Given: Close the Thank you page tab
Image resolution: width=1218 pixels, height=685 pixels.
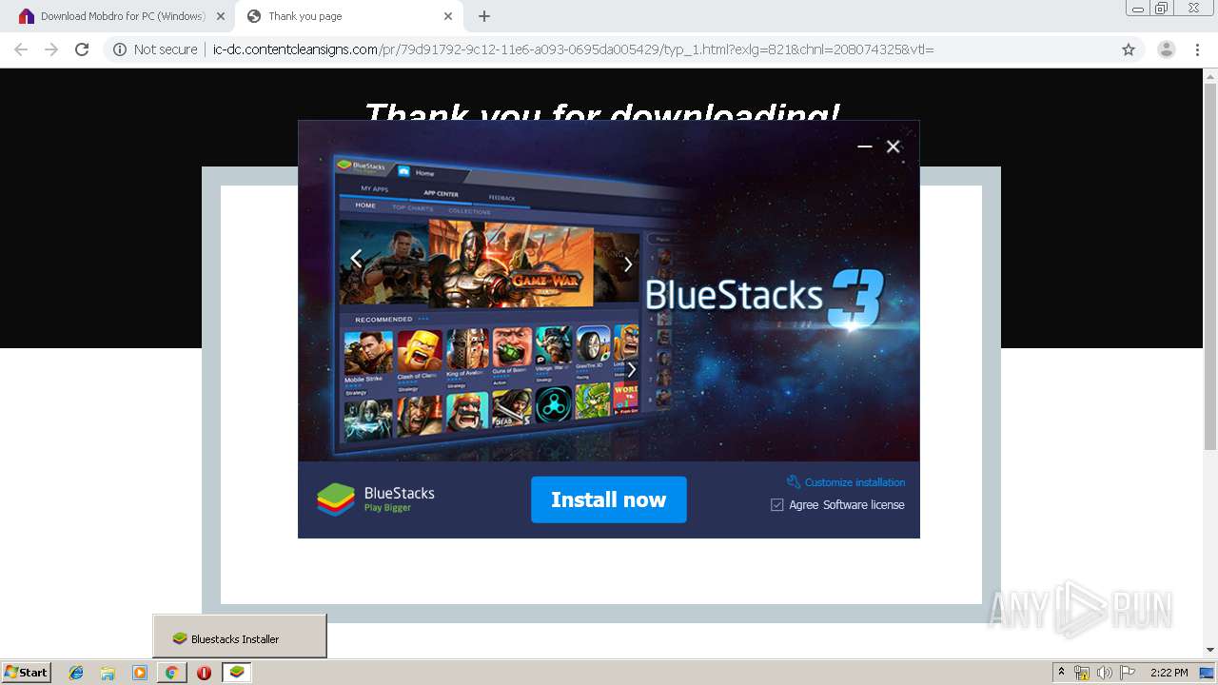Looking at the screenshot, I should point(448,16).
